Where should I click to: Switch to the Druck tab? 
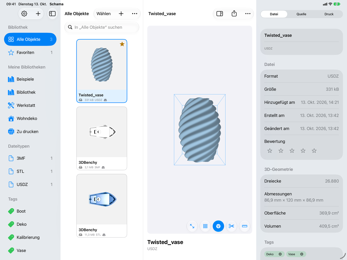coord(329,14)
